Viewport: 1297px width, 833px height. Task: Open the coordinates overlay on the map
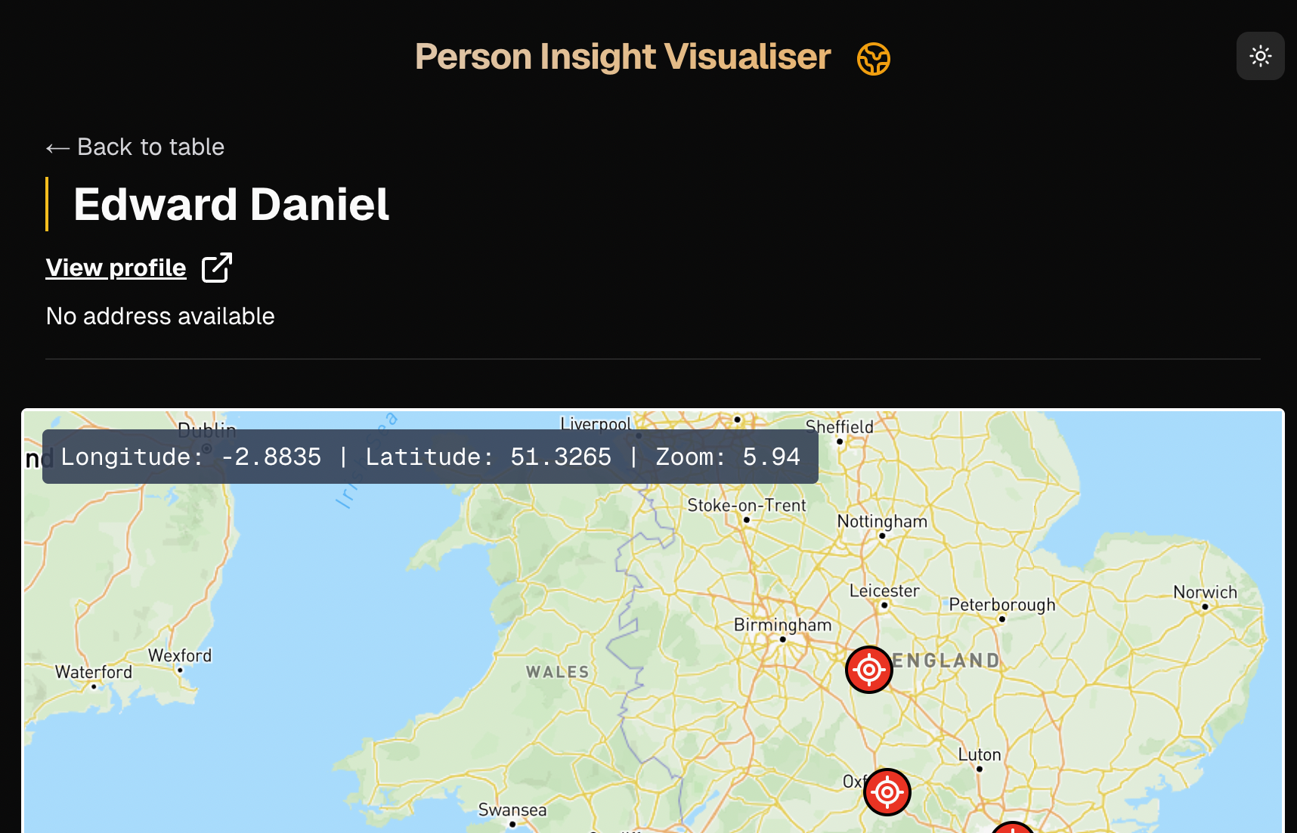point(429,457)
